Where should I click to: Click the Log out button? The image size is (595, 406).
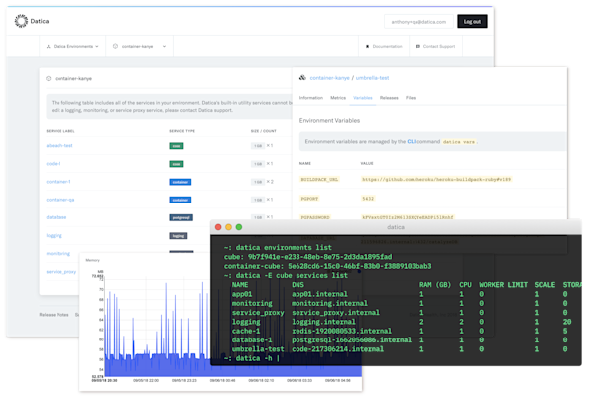(472, 21)
